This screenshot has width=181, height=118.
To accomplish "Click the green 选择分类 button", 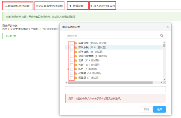I will (x=11, y=36).
